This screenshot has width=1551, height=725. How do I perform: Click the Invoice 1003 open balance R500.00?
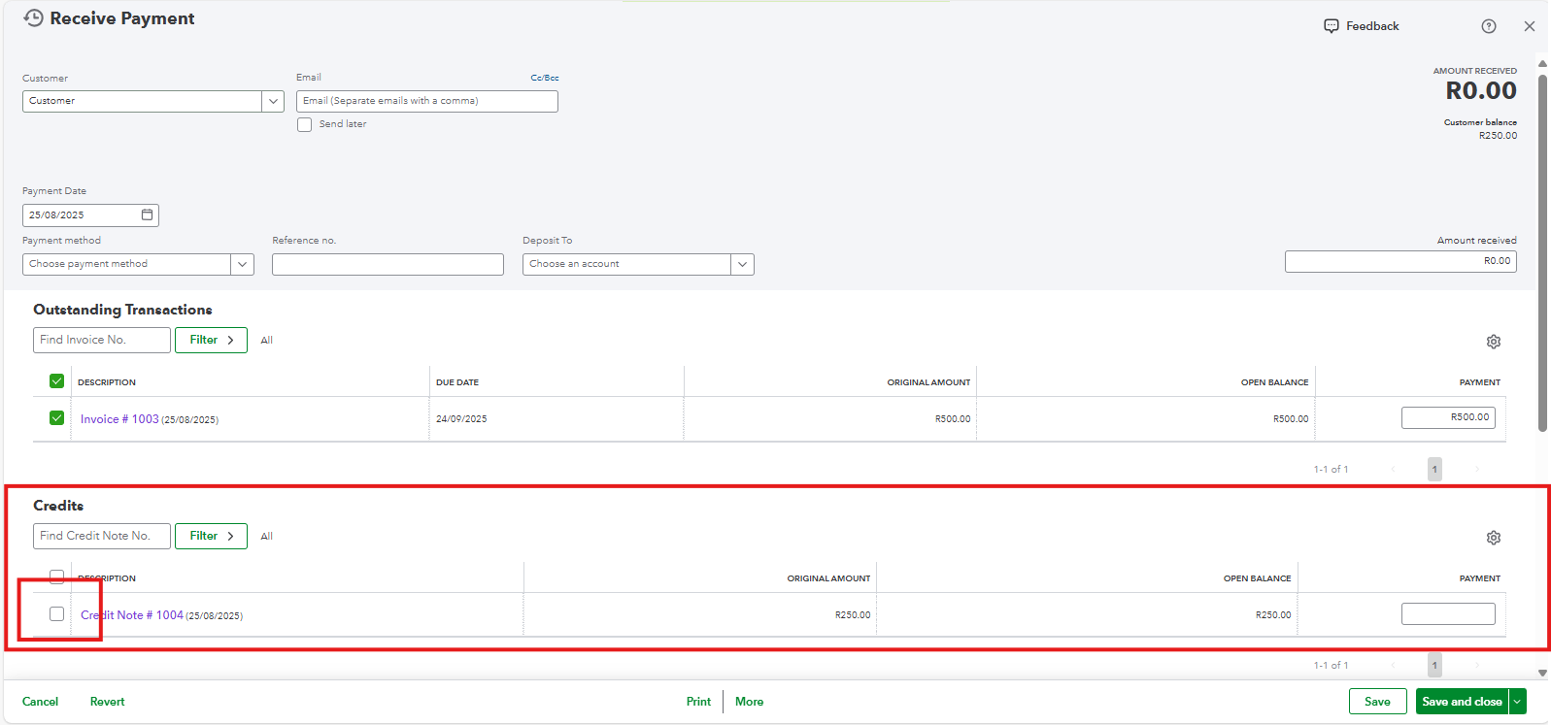click(x=1291, y=419)
